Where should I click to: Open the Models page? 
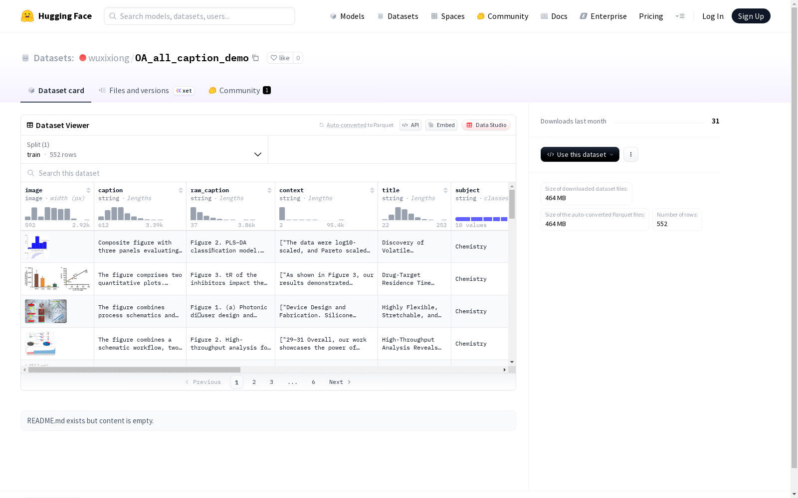pyautogui.click(x=347, y=16)
